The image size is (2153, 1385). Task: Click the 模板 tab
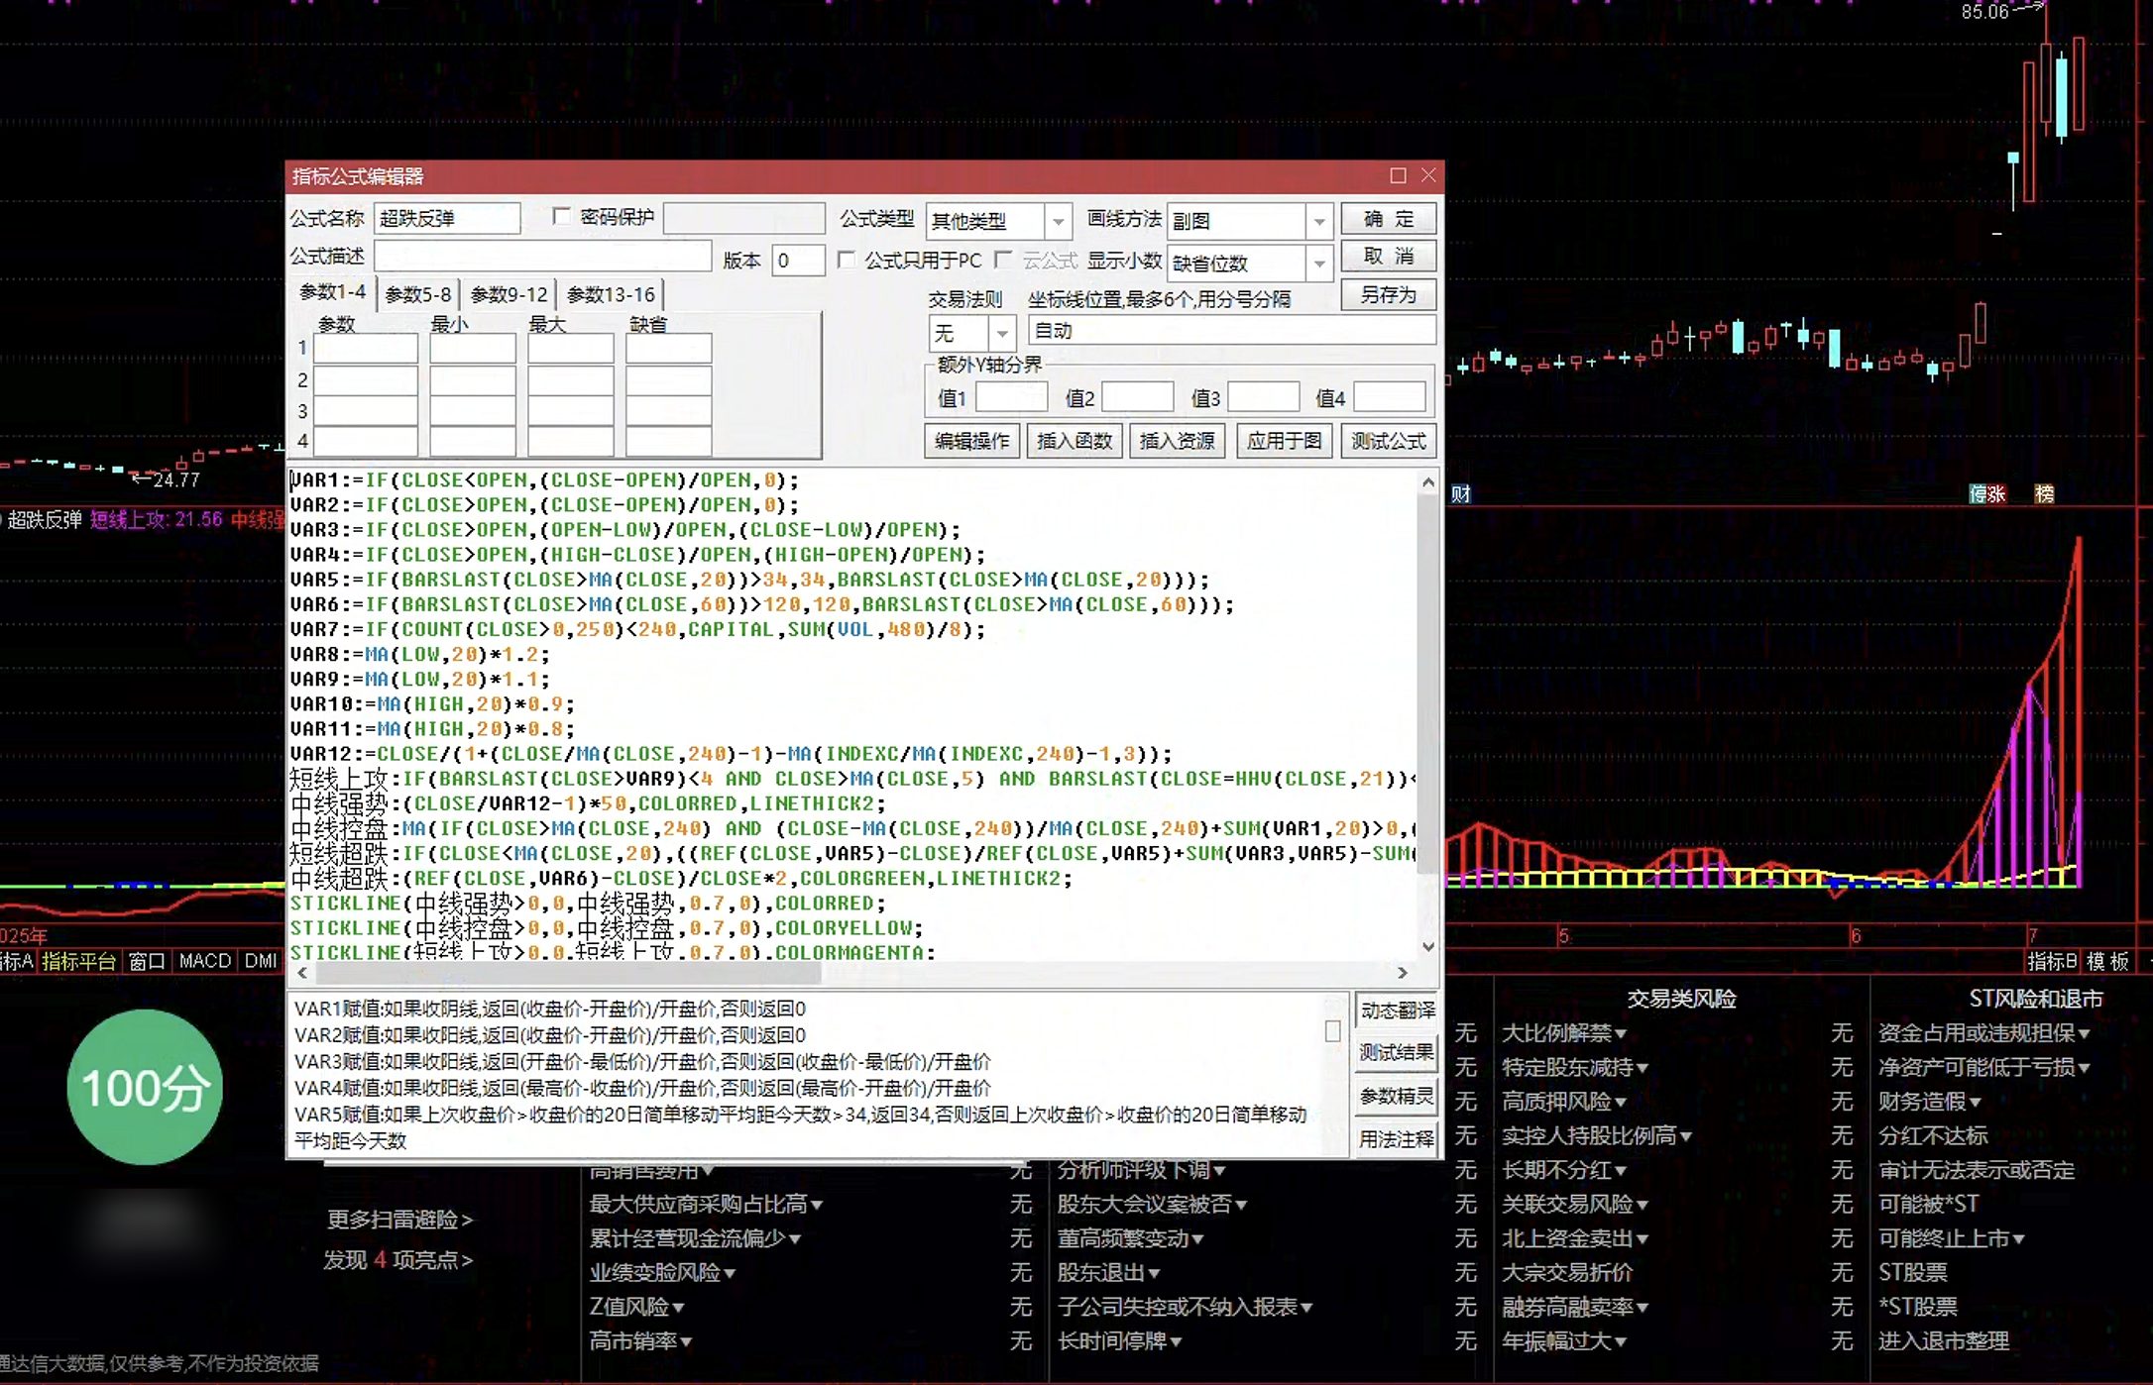click(2107, 961)
